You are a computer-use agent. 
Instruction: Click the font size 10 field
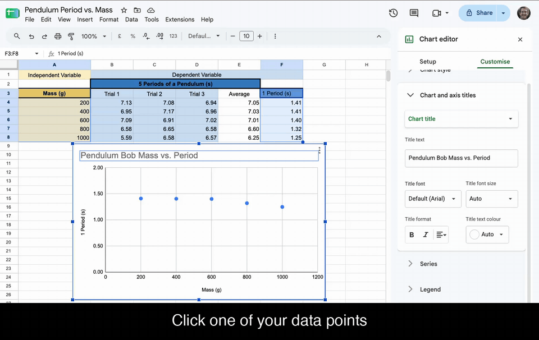[246, 36]
